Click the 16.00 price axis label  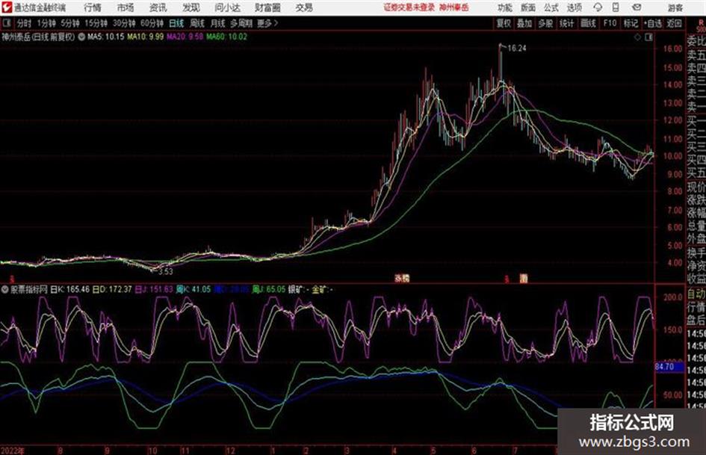point(672,49)
